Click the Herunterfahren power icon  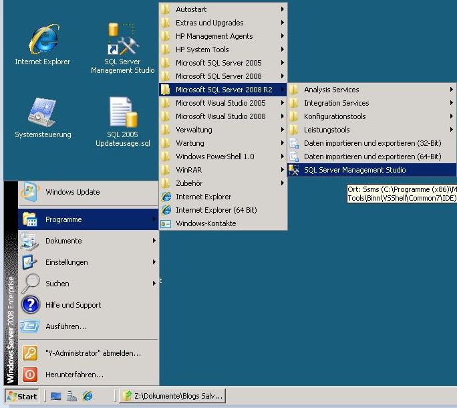coord(30,375)
